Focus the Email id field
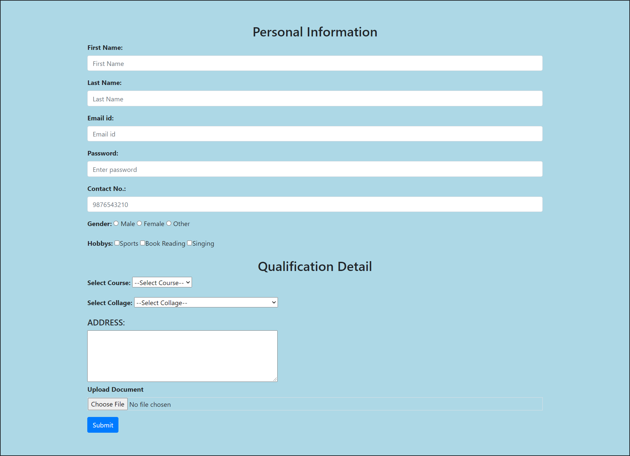Image resolution: width=630 pixels, height=456 pixels. [314, 134]
